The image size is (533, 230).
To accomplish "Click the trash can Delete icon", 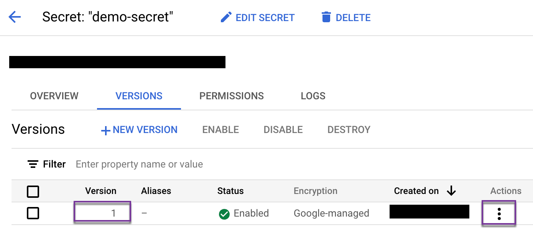I will (x=326, y=17).
